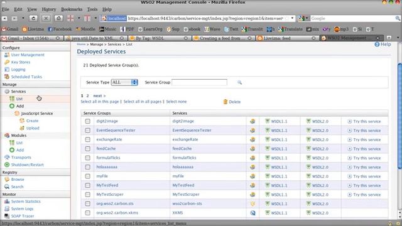Tick the checkbox for exchangeRate
Image resolution: width=402 pixels, height=226 pixels.
coord(88,139)
